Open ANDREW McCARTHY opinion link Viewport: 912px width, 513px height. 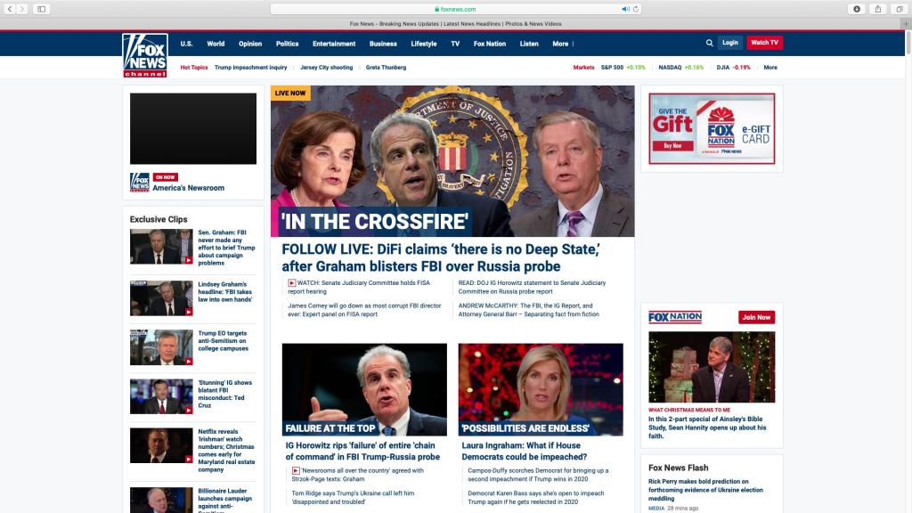tap(529, 310)
